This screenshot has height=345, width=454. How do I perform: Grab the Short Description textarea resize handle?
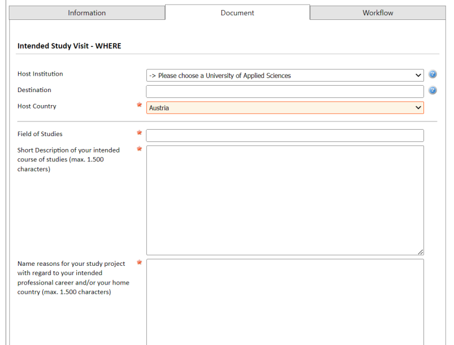(x=421, y=252)
